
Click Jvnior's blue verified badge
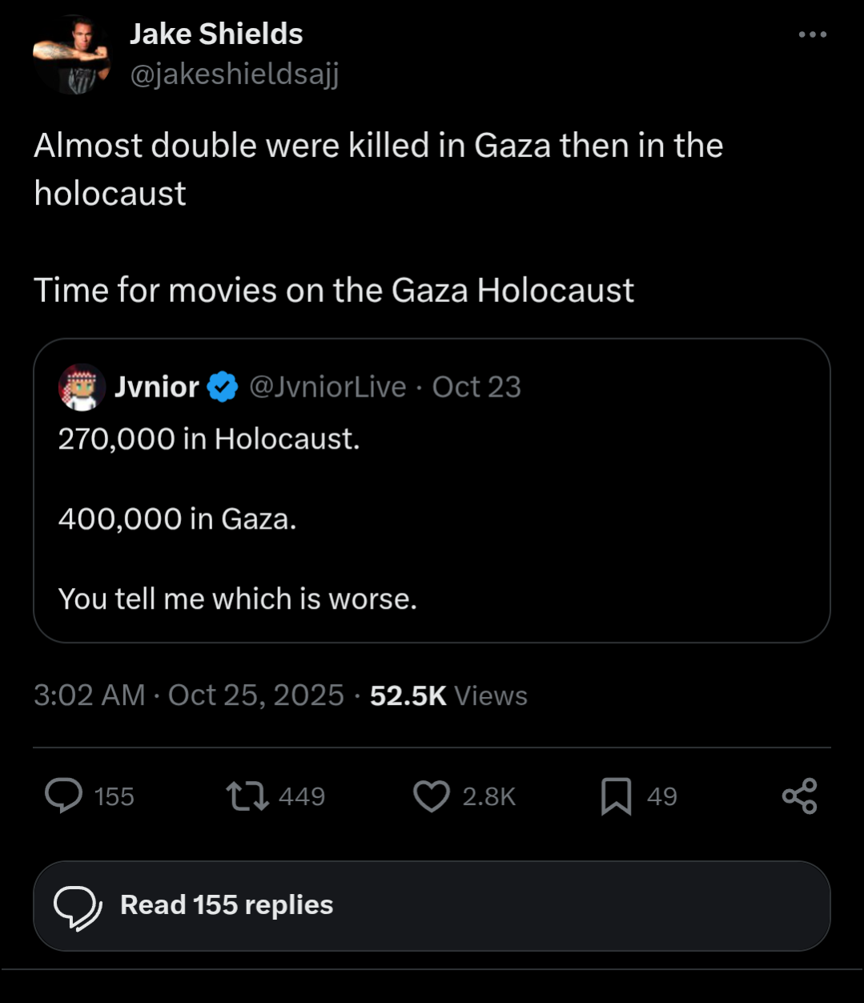[x=223, y=388]
